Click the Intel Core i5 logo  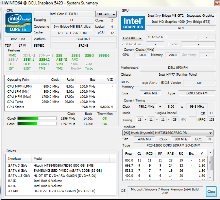pyautogui.click(x=19, y=23)
